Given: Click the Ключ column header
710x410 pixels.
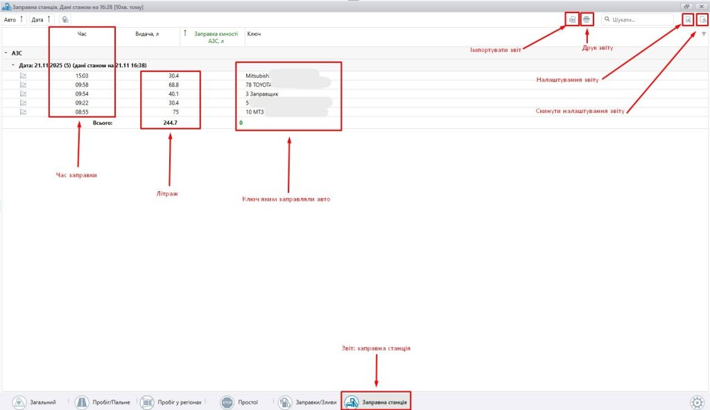Looking at the screenshot, I should pos(254,34).
